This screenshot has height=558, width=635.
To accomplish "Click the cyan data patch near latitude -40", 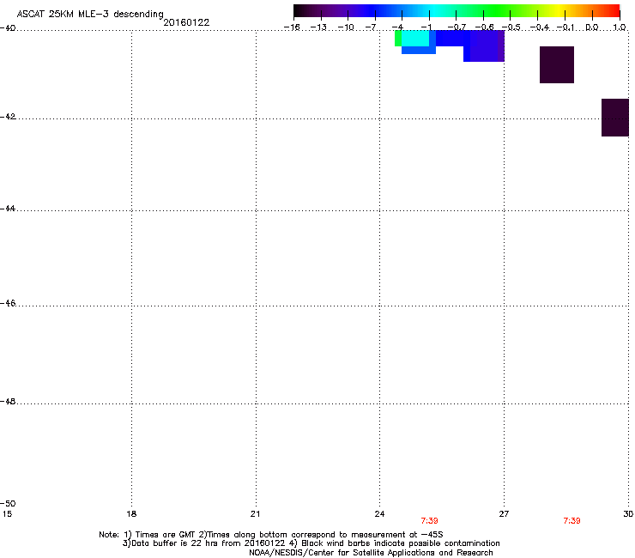I will 415,39.
